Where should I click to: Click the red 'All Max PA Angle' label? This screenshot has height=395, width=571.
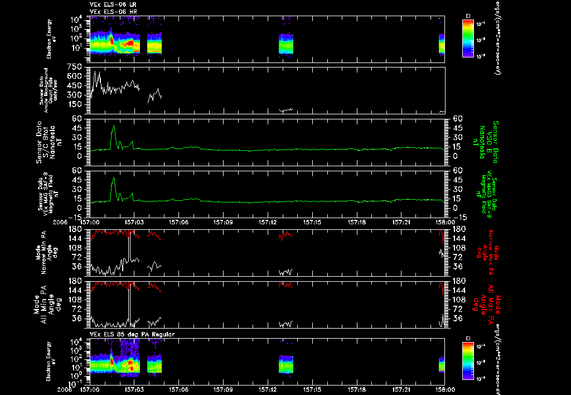[487, 304]
